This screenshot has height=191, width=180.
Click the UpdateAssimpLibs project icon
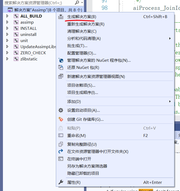coord(16,47)
